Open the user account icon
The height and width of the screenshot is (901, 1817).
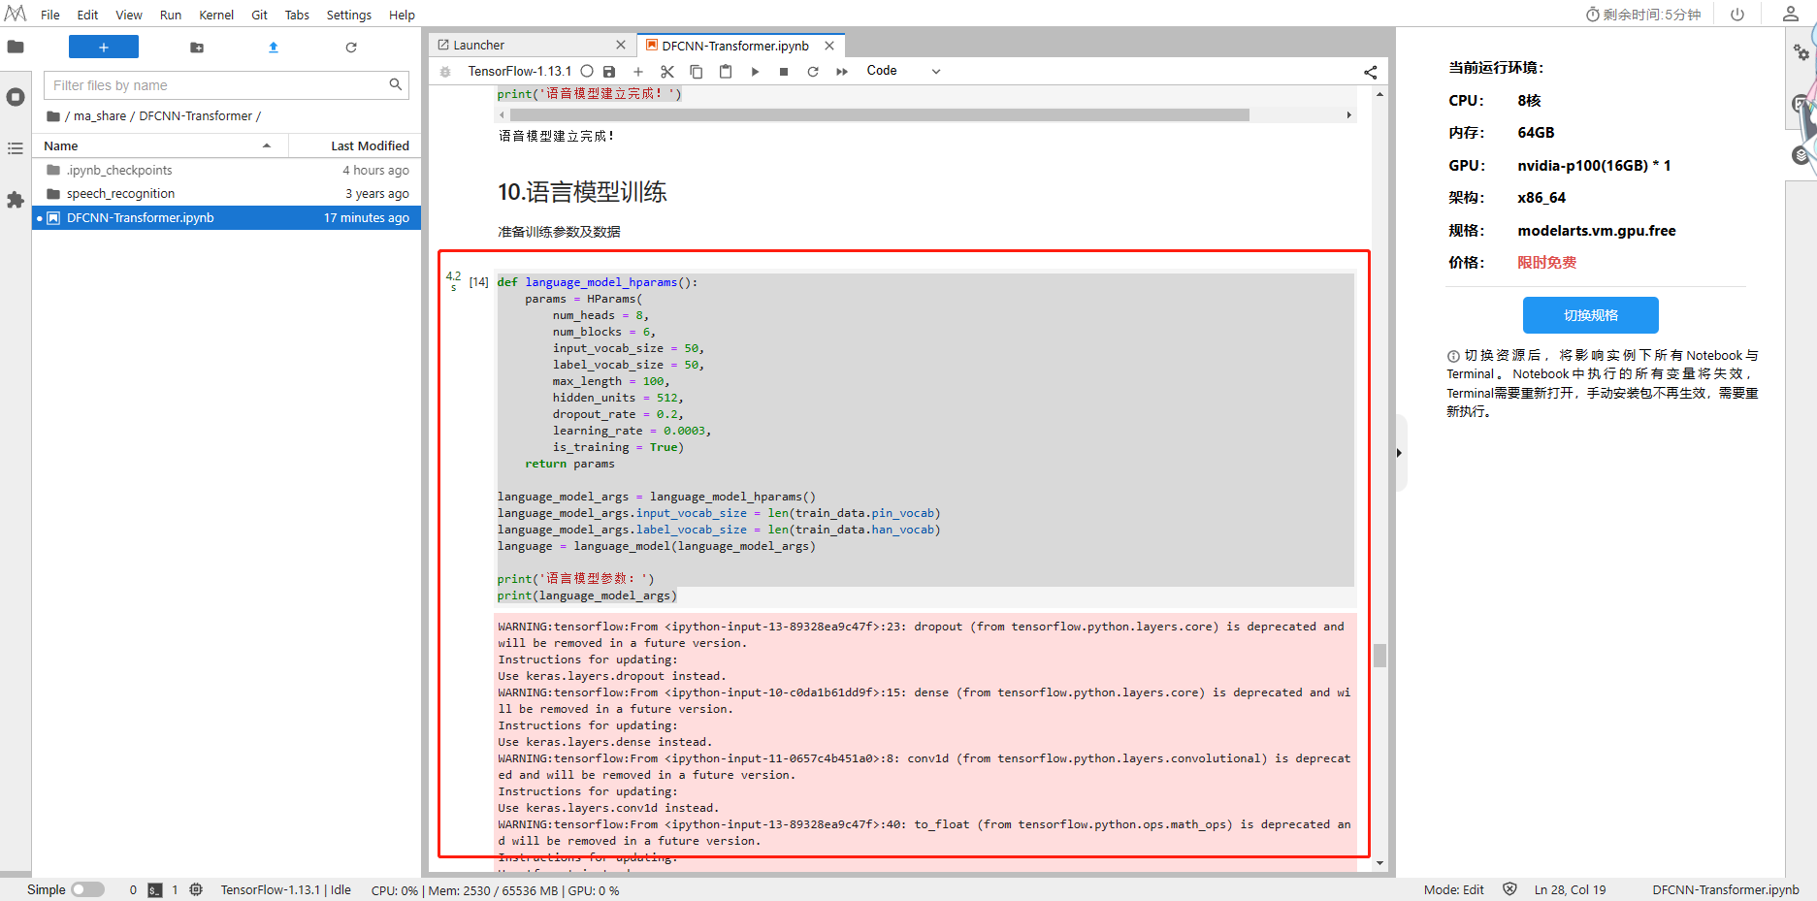pos(1791,14)
